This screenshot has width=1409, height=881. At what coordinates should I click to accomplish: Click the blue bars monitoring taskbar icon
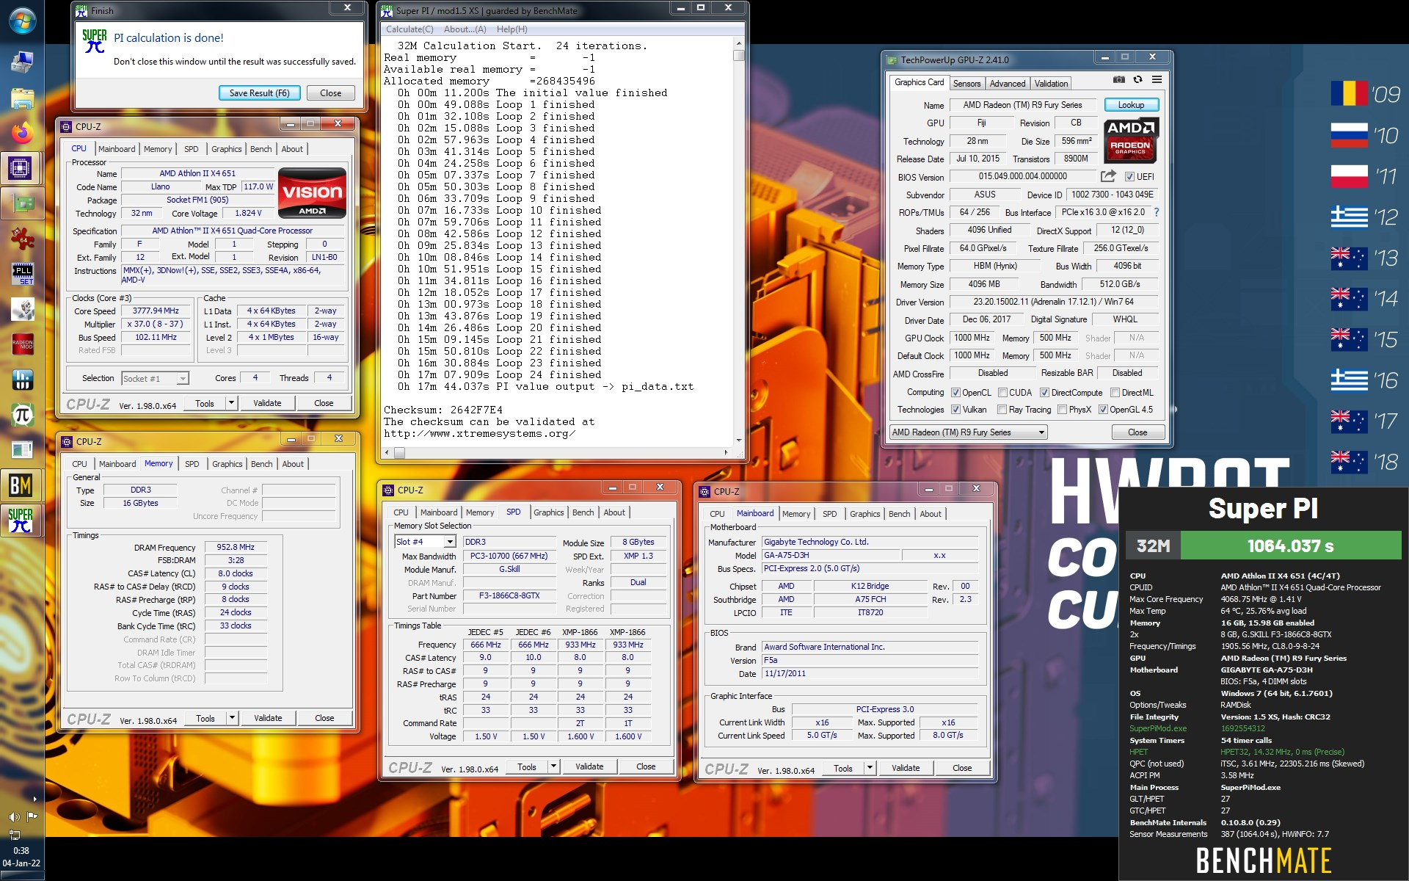(x=22, y=380)
